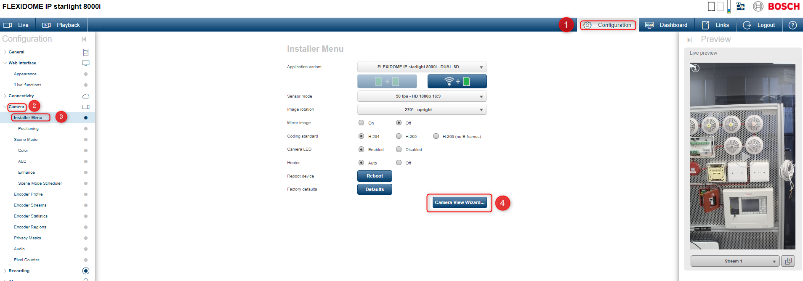The width and height of the screenshot is (803, 281).
Task: Open the Encoder Regions page
Action: (x=30, y=227)
